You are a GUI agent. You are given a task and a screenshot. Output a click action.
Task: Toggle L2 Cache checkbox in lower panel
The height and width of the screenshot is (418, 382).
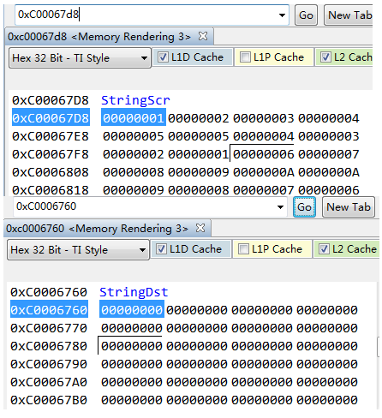click(x=324, y=249)
